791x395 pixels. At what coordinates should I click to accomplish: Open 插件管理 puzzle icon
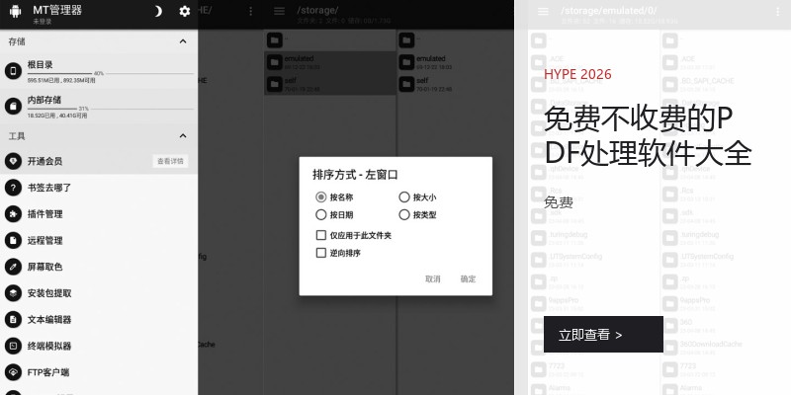pyautogui.click(x=13, y=214)
